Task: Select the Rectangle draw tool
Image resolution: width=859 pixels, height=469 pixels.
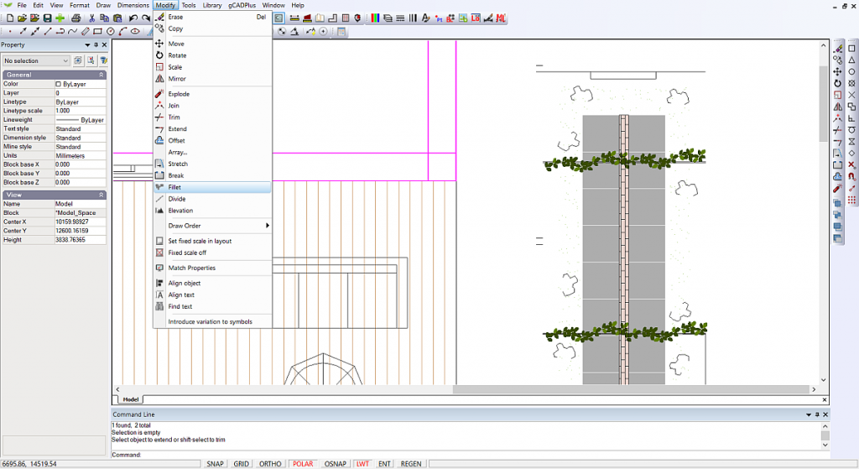Action: point(97,31)
